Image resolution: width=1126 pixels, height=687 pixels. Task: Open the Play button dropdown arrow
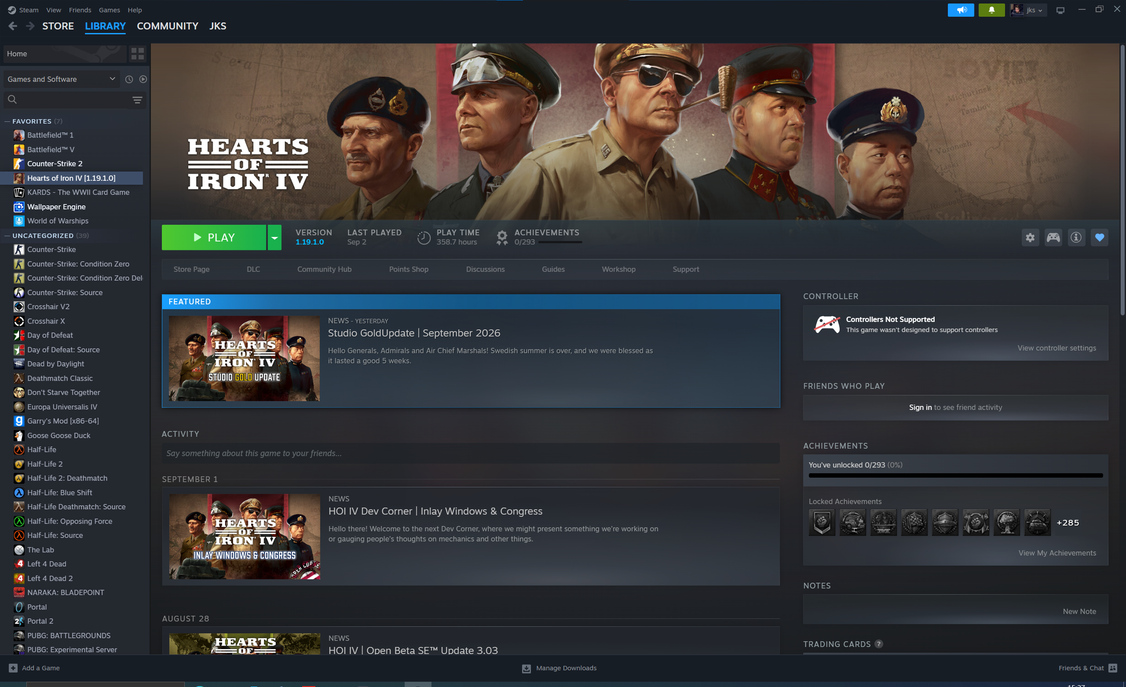274,238
